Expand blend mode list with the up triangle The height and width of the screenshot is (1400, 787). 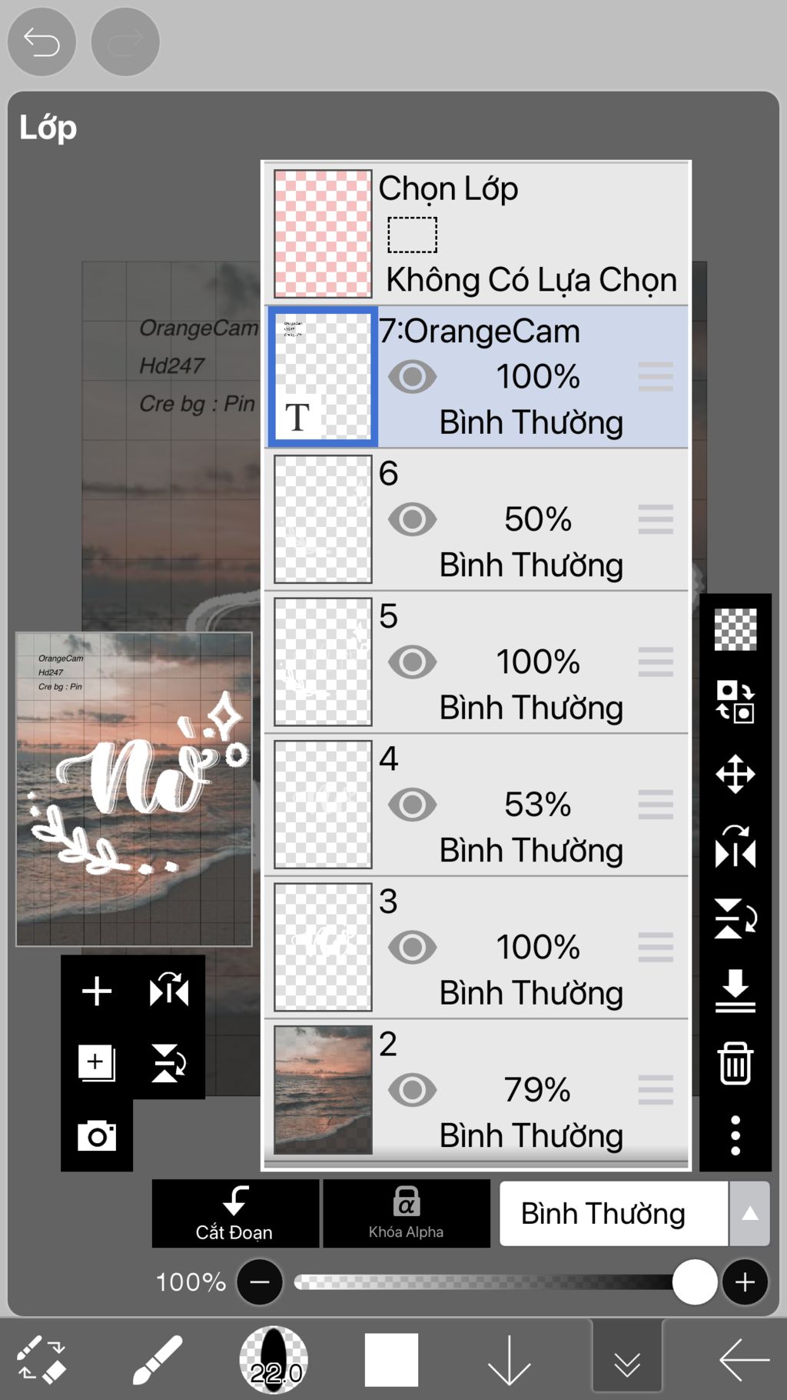(x=749, y=1214)
